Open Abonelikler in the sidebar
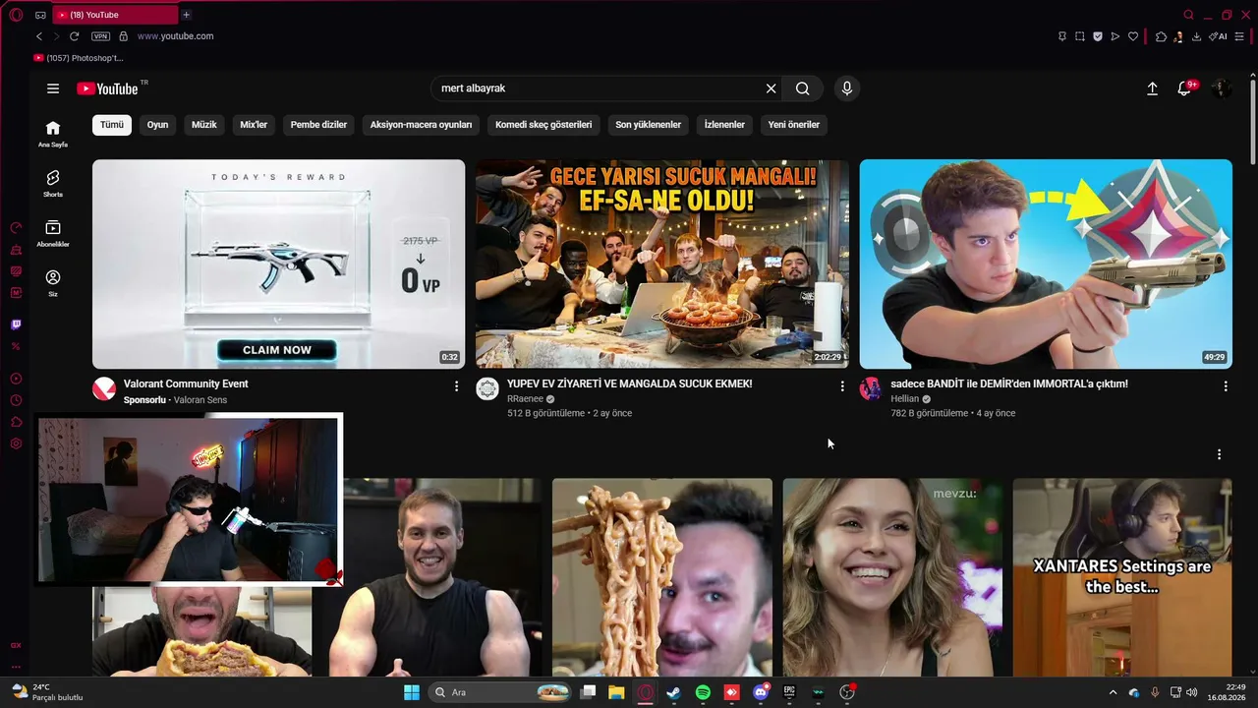The width and height of the screenshot is (1258, 708). pos(53,233)
